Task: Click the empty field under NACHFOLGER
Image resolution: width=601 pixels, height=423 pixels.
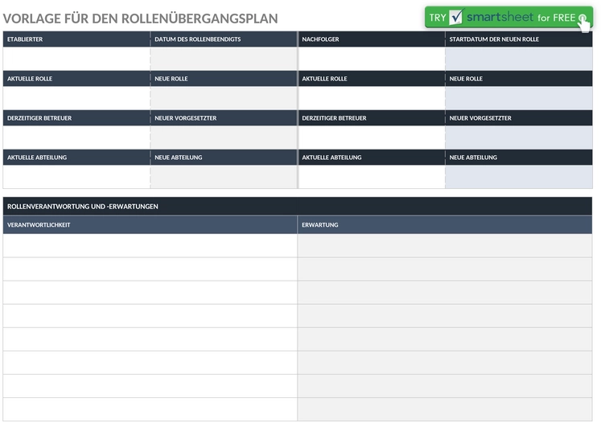Action: (372, 59)
